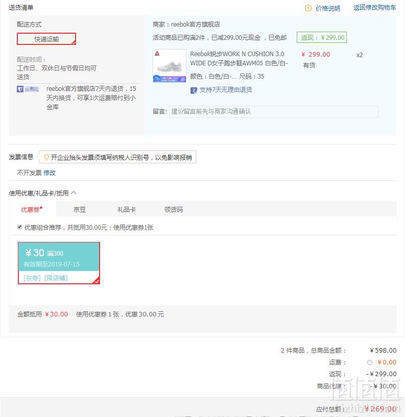
Task: Click the 返现 -¥299.00 amount
Action: pos(382,374)
